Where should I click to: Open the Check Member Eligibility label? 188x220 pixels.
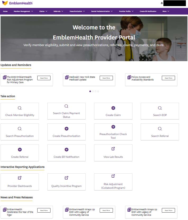(20, 115)
